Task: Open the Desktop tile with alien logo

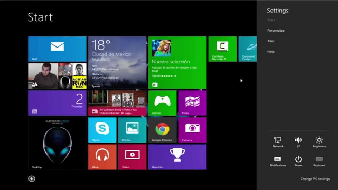Action: (x=57, y=143)
